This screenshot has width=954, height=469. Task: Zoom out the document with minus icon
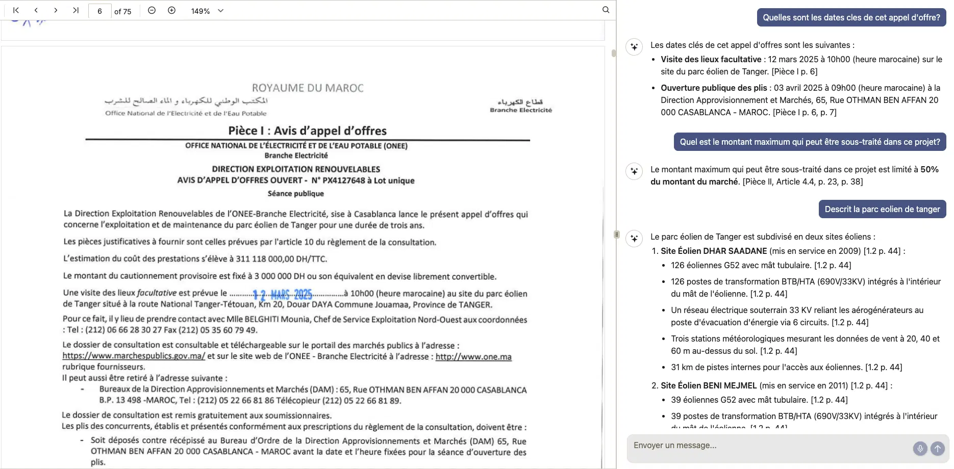152,10
